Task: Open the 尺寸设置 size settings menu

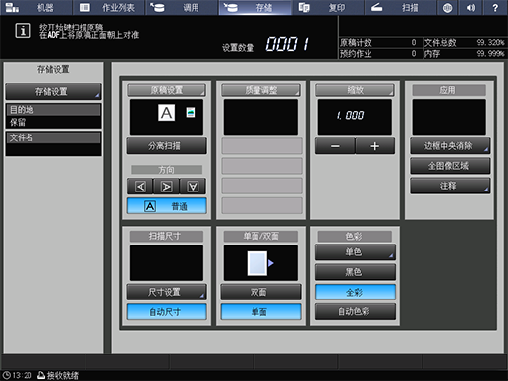Action: click(x=166, y=292)
